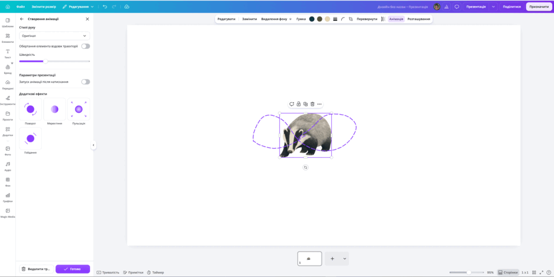
Task: Click the Поділитися share button
Action: 512,6
